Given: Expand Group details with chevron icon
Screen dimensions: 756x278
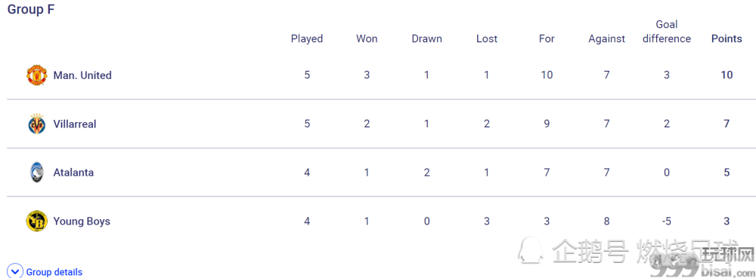Looking at the screenshot, I should [15, 271].
